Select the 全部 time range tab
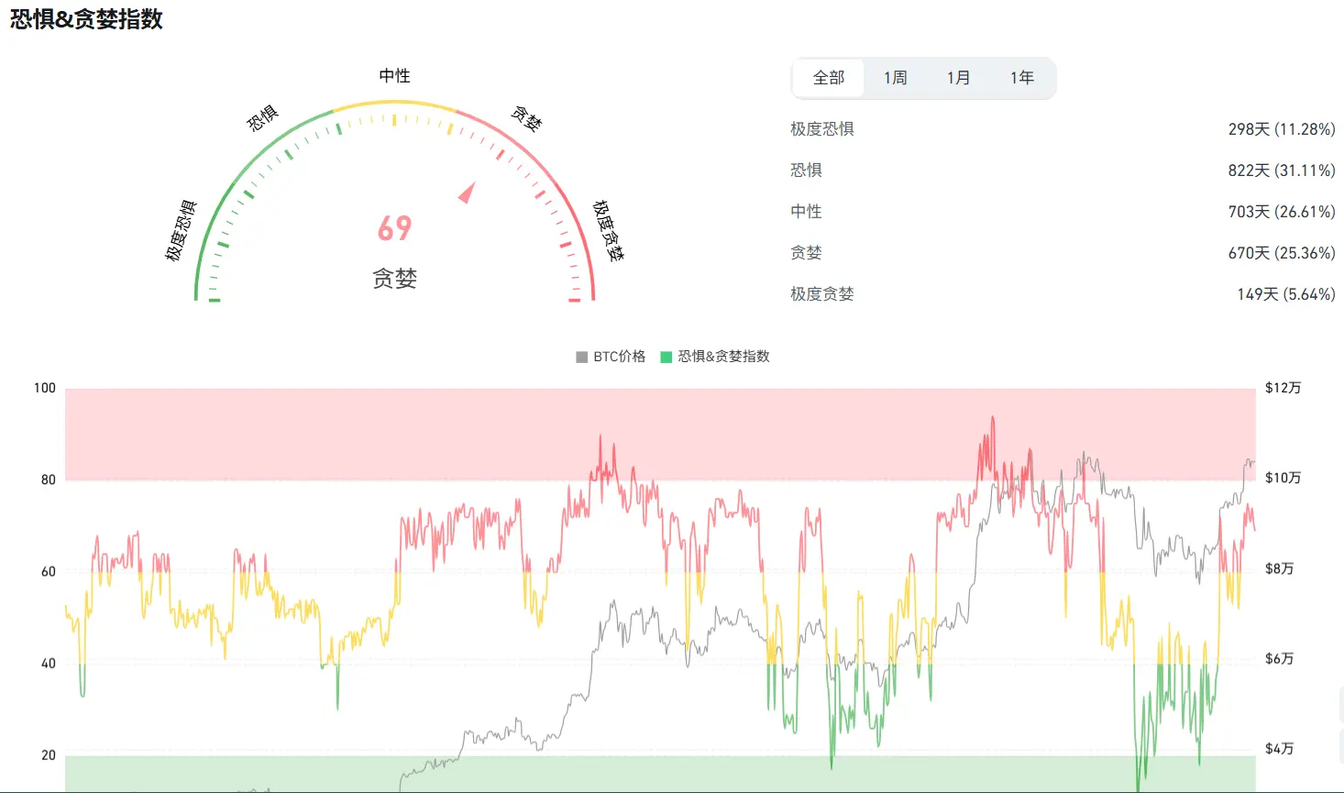The width and height of the screenshot is (1344, 793). pos(829,78)
